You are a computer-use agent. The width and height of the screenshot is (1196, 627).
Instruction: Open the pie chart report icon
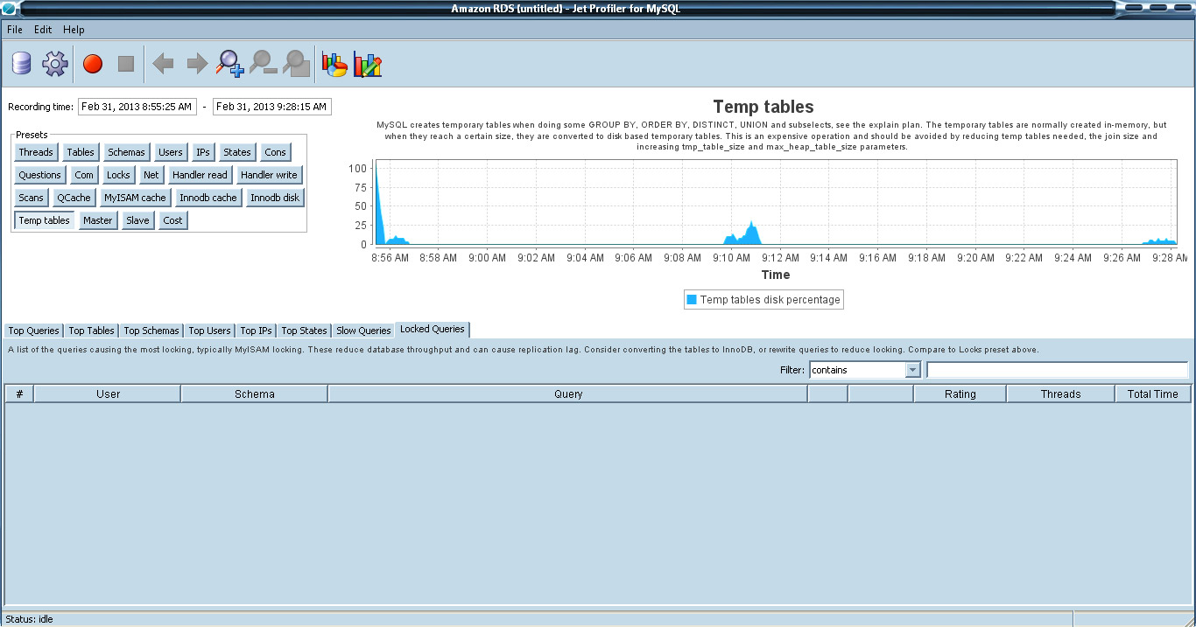tap(334, 64)
